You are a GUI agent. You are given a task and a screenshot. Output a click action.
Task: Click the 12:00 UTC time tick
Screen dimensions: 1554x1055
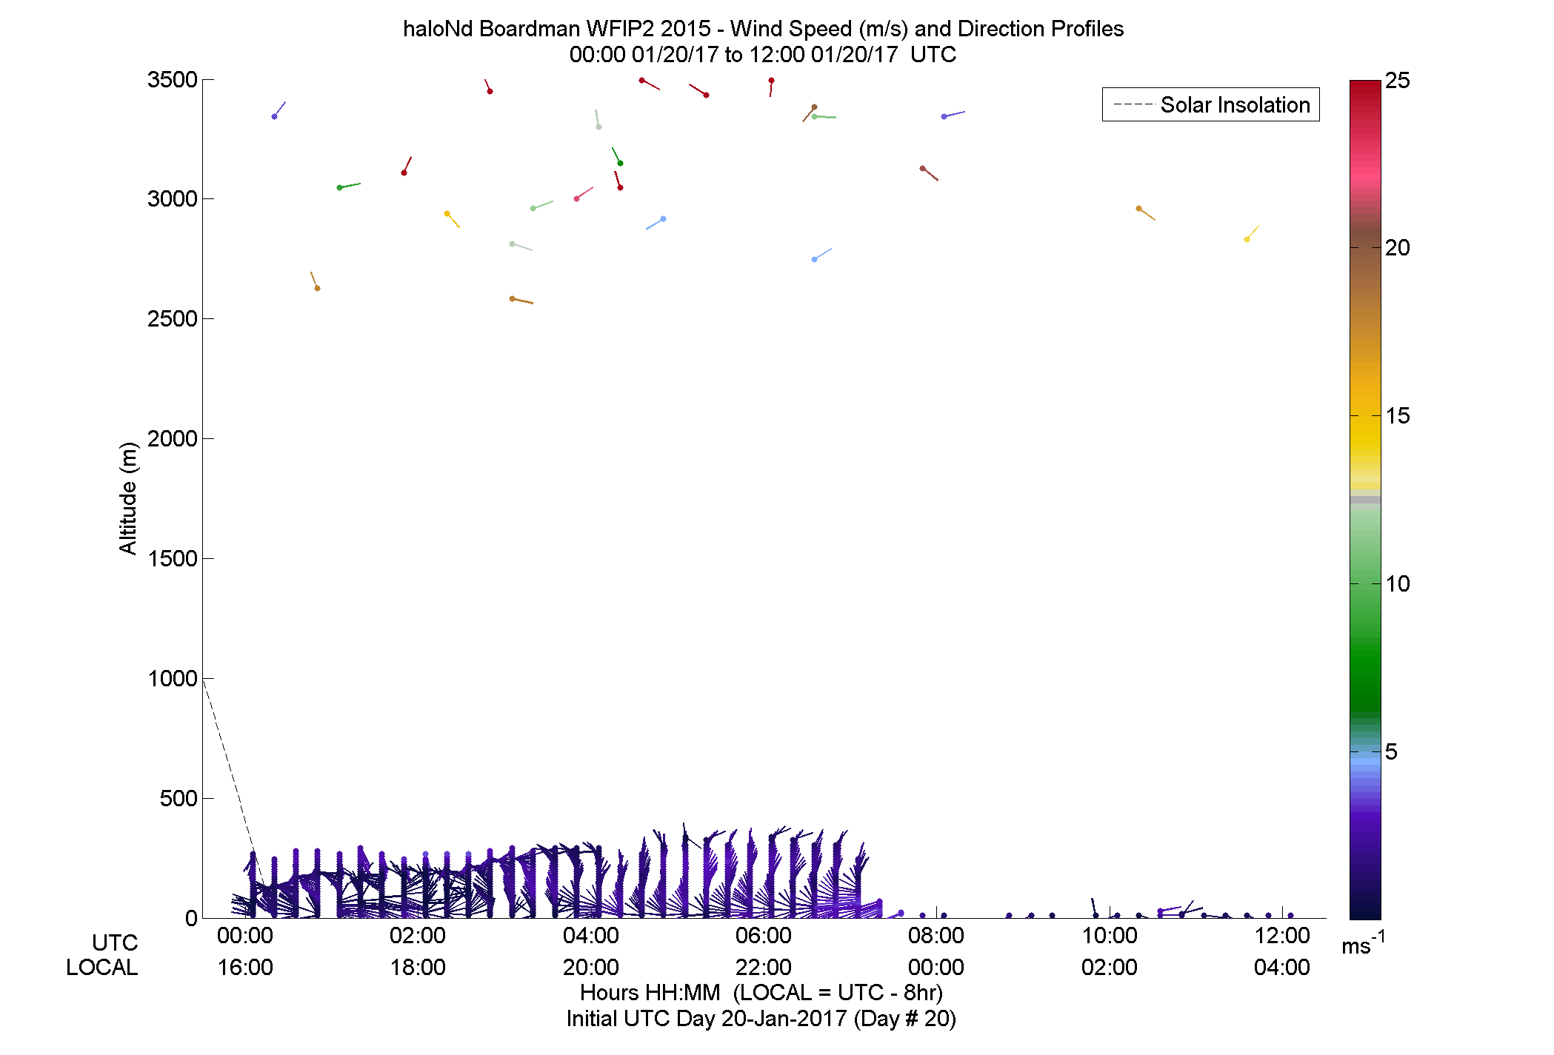click(x=1282, y=935)
